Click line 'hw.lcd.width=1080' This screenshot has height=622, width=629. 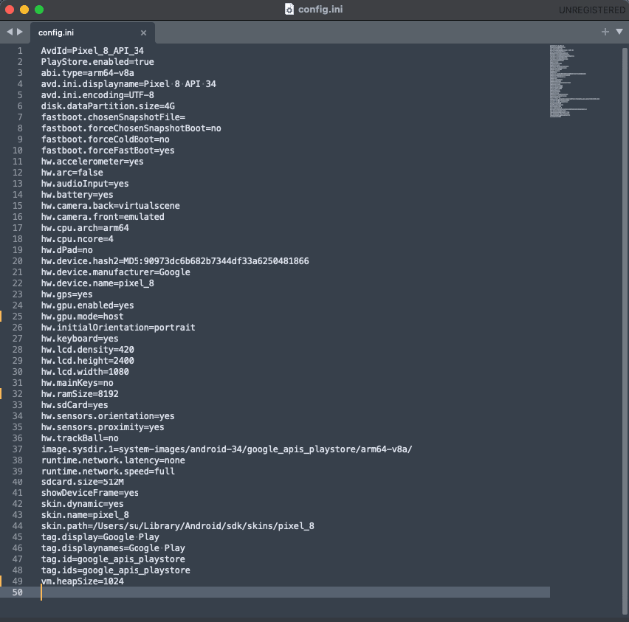point(85,372)
